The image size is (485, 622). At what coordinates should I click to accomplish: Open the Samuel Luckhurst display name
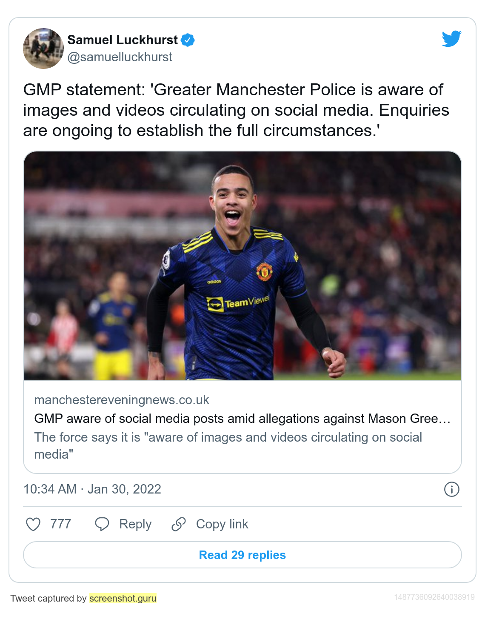pyautogui.click(x=123, y=40)
